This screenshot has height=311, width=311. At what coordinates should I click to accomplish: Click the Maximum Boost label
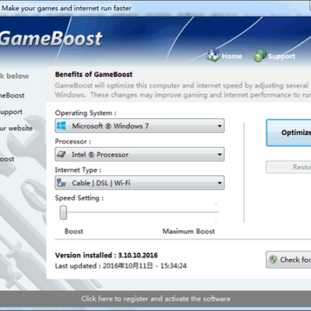[x=188, y=232]
